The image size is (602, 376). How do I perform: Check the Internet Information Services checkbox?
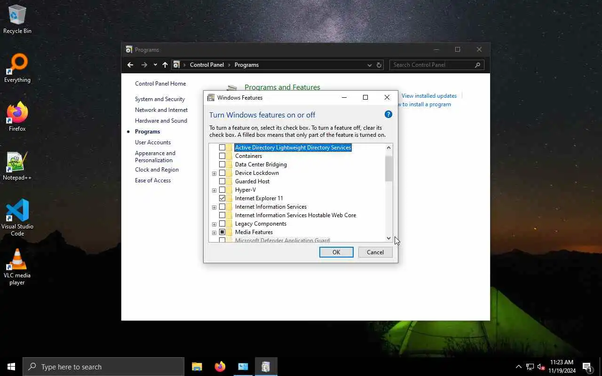pos(222,207)
